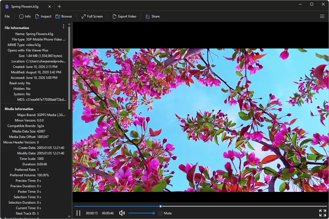Click the MD5 hash value
This screenshot has height=219, width=329.
[x=46, y=100]
